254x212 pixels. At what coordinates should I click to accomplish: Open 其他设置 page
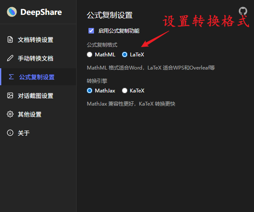pyautogui.click(x=38, y=114)
